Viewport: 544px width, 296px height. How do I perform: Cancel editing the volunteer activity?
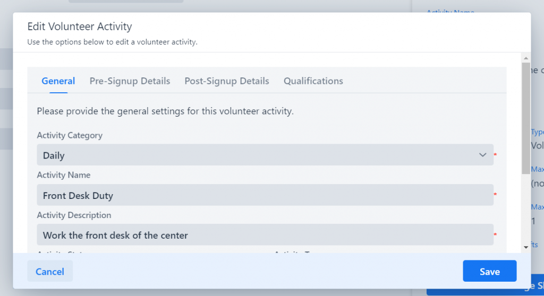click(x=50, y=272)
